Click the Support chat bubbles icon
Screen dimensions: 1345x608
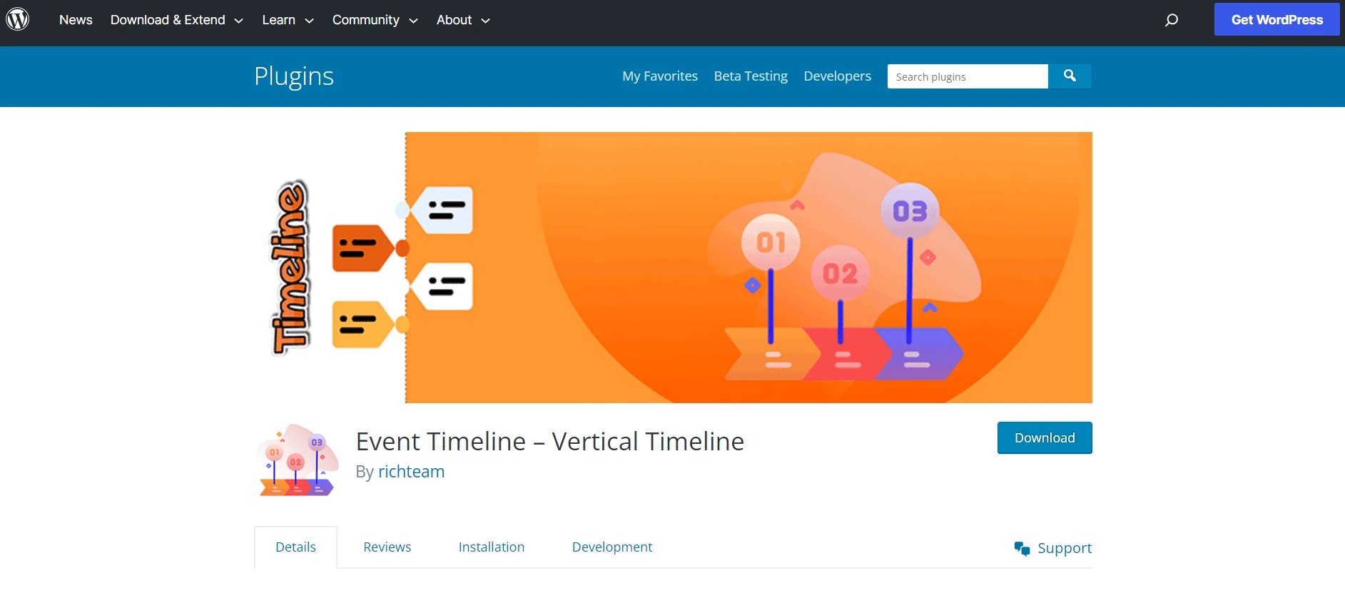click(1022, 548)
